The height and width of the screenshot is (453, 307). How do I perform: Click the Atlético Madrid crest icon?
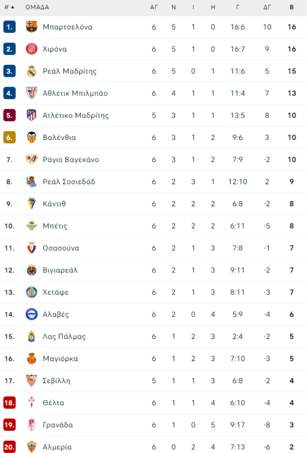click(x=31, y=115)
